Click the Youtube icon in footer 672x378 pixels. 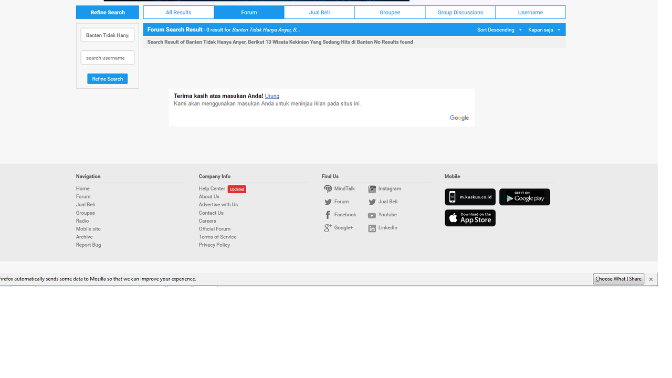372,215
